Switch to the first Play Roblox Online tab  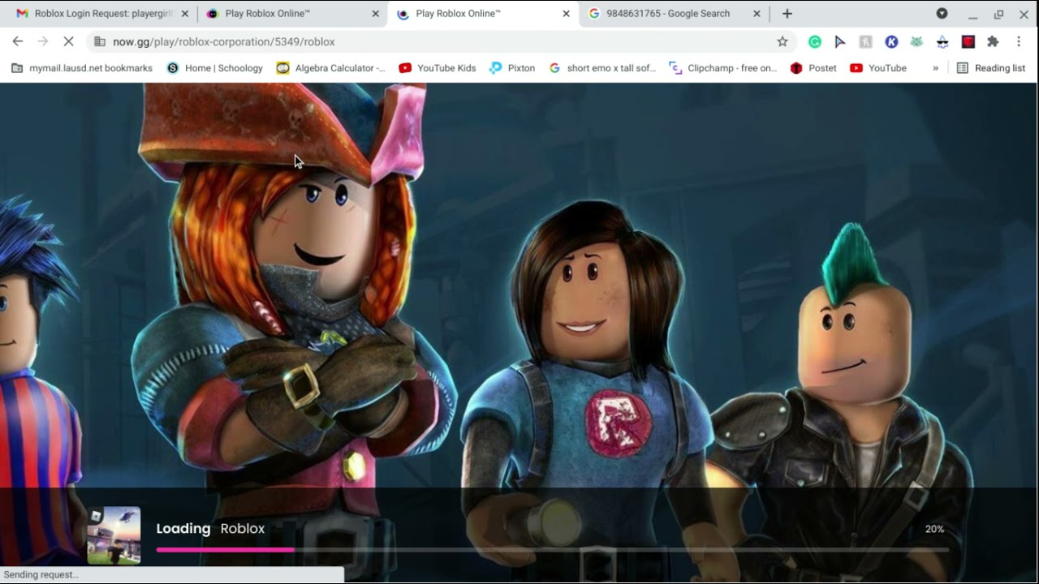(x=292, y=14)
